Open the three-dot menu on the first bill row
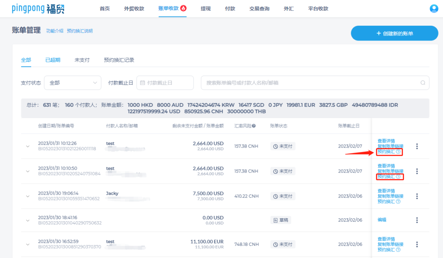 (417, 146)
